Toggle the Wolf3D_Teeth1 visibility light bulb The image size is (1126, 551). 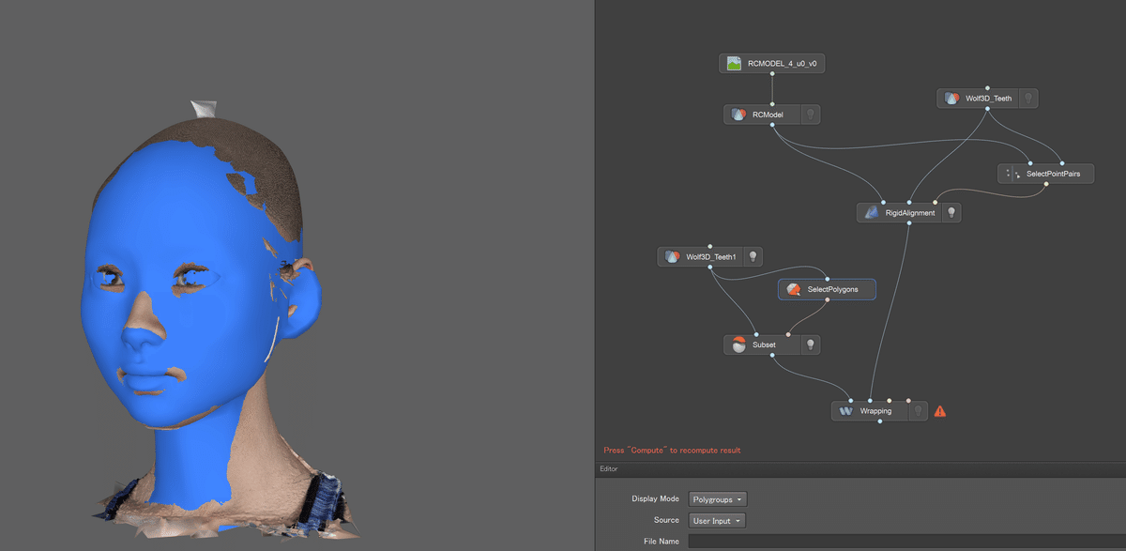[x=752, y=256]
